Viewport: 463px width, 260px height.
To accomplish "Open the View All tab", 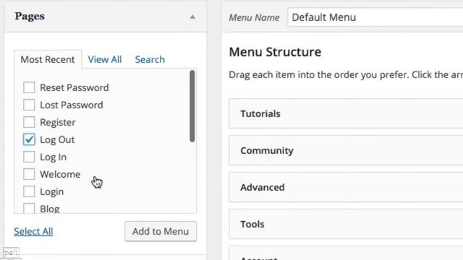I will tap(105, 59).
